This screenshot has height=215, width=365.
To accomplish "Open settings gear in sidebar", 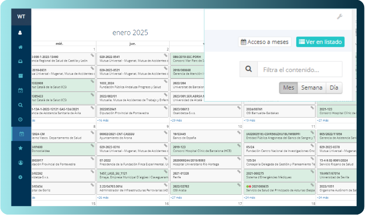I will [x=21, y=177].
